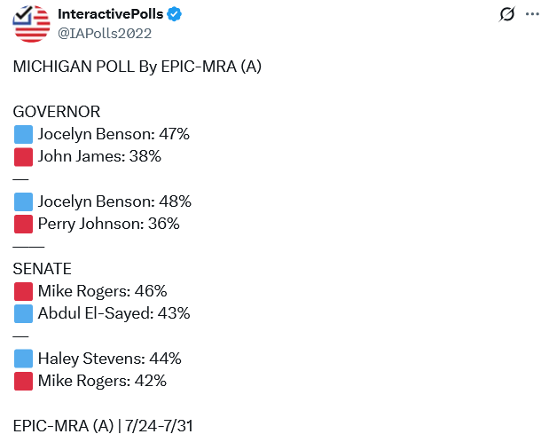Click the Grok slashed-circle icon
This screenshot has height=442, width=541.
tap(506, 14)
